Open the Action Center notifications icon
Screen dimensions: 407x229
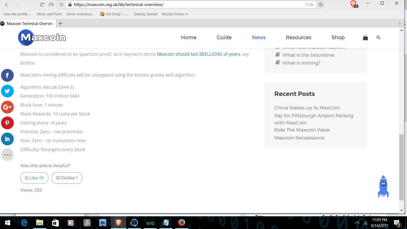(x=397, y=223)
